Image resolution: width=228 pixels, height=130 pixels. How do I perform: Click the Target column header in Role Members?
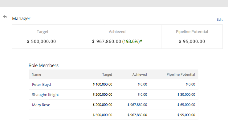107,74
